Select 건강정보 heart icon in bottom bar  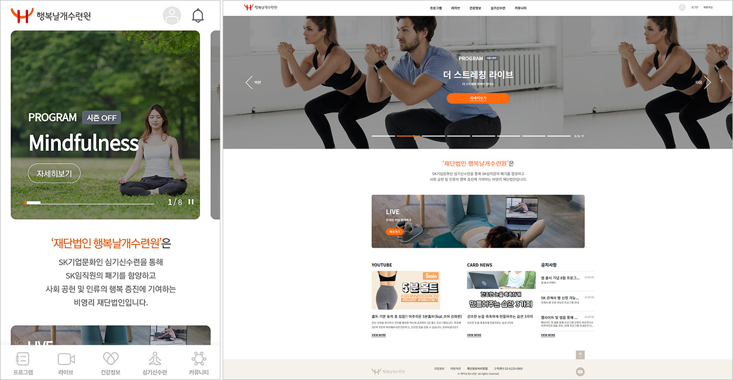coord(110,363)
